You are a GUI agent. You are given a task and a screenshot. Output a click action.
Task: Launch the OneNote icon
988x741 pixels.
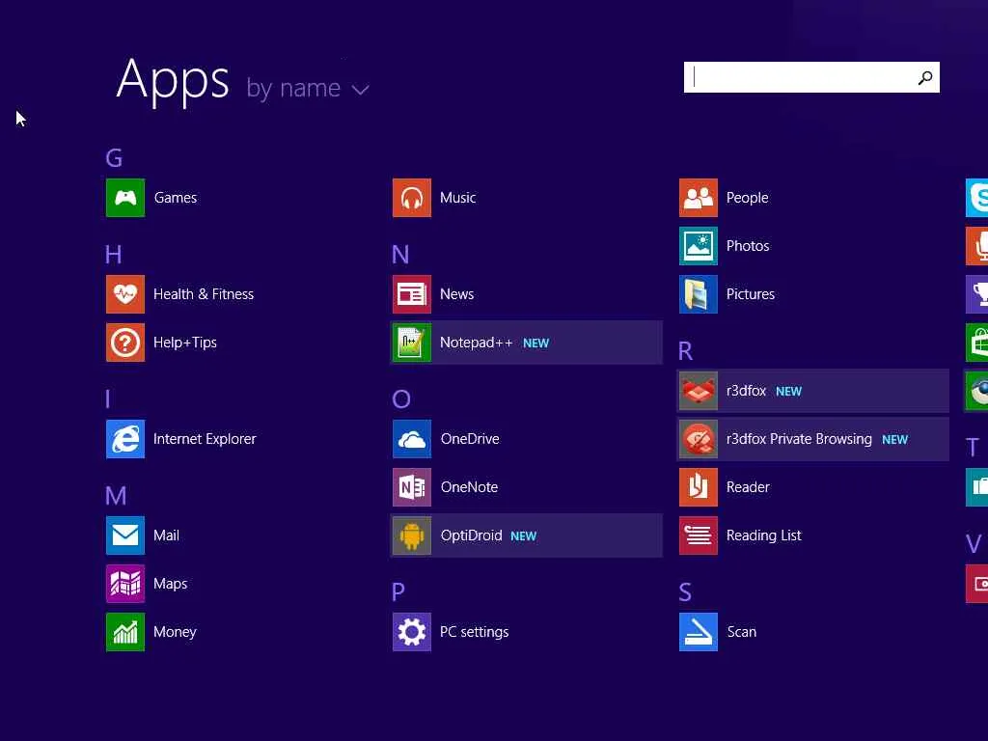point(411,487)
